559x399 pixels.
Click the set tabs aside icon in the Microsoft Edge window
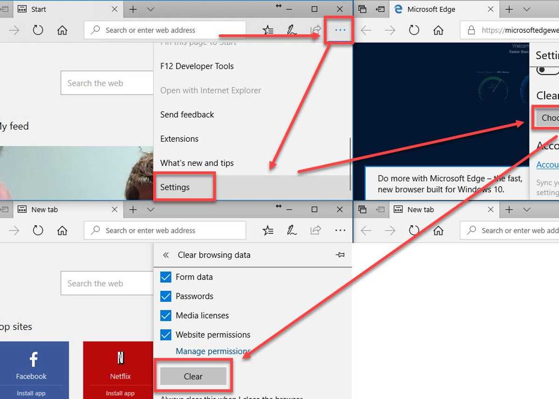point(381,9)
